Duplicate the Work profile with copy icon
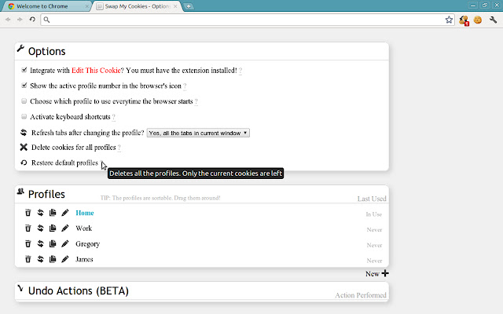 click(x=53, y=228)
